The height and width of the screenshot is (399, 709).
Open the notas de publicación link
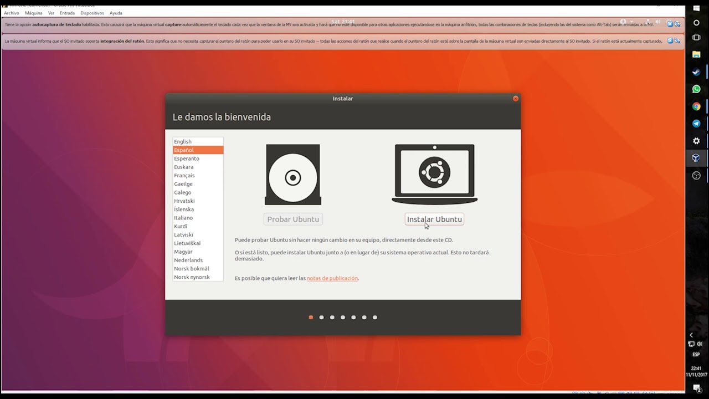pos(332,278)
